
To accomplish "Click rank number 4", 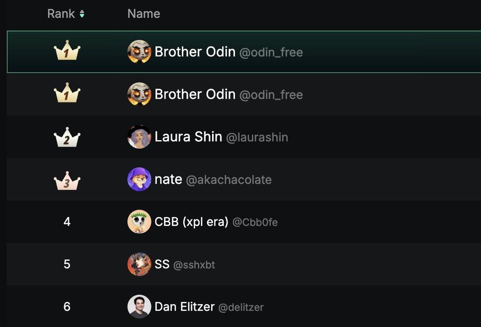I will click(67, 222).
